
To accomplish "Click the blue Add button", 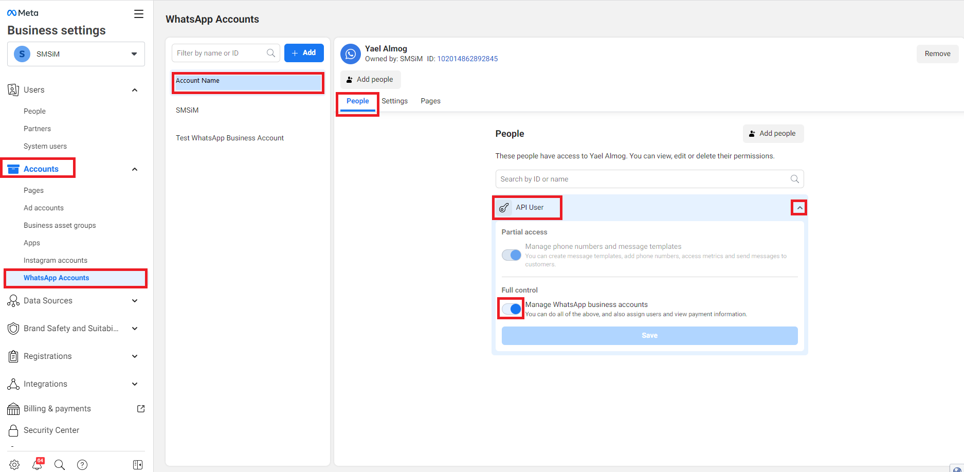I will coord(304,53).
